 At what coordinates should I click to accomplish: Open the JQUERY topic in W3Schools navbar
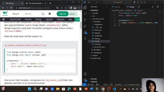pos(49,19)
